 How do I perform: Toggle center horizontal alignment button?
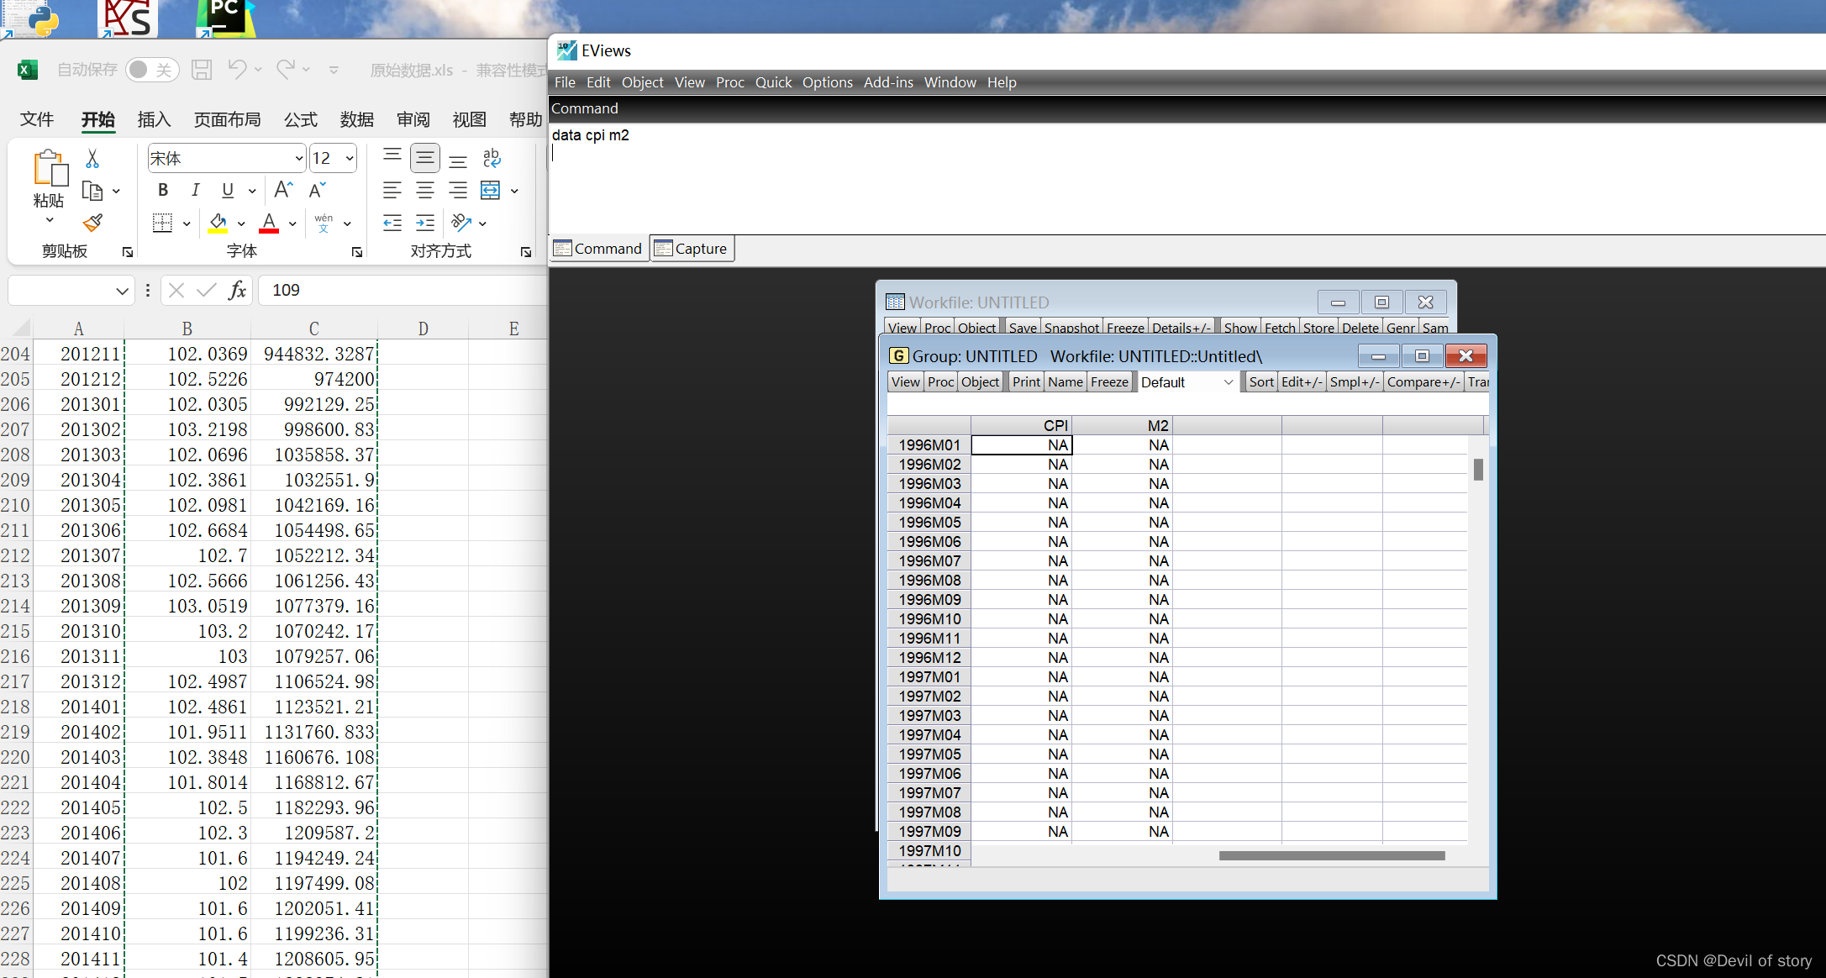click(x=425, y=191)
